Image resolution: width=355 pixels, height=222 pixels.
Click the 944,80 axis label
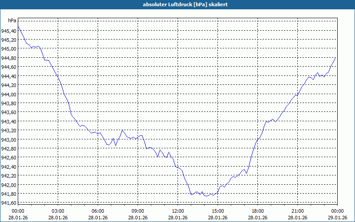(8, 58)
